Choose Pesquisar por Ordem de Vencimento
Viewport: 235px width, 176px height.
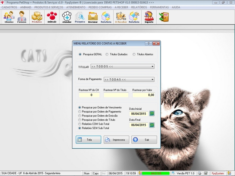click(x=100, y=107)
